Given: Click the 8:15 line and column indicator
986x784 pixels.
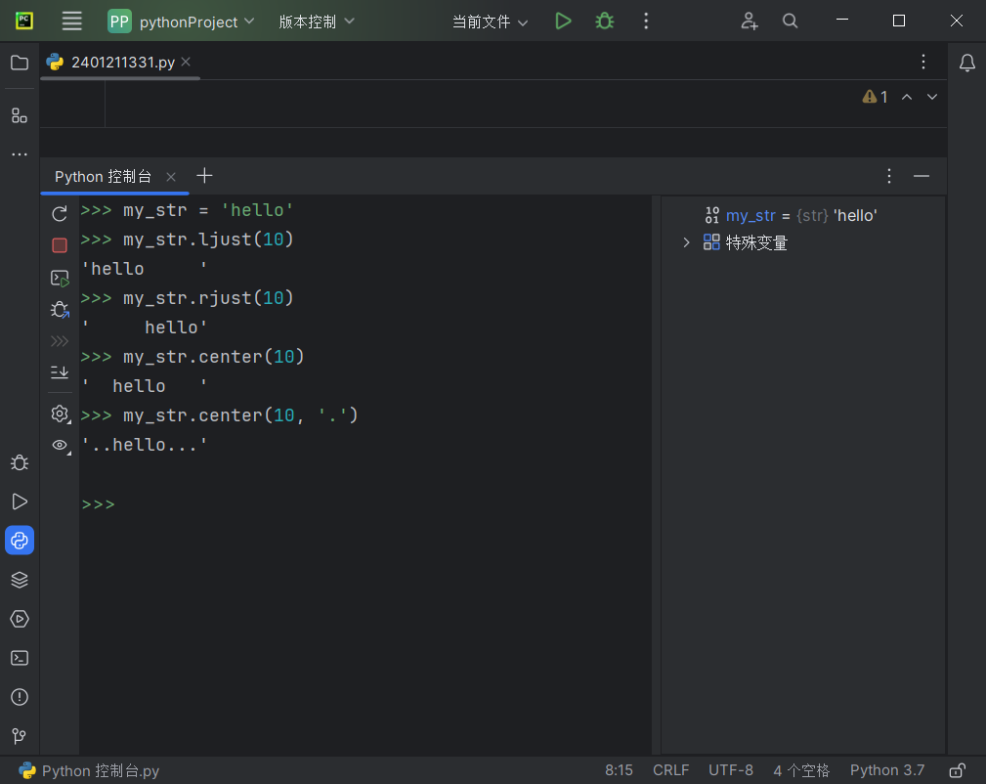Looking at the screenshot, I should click(619, 770).
